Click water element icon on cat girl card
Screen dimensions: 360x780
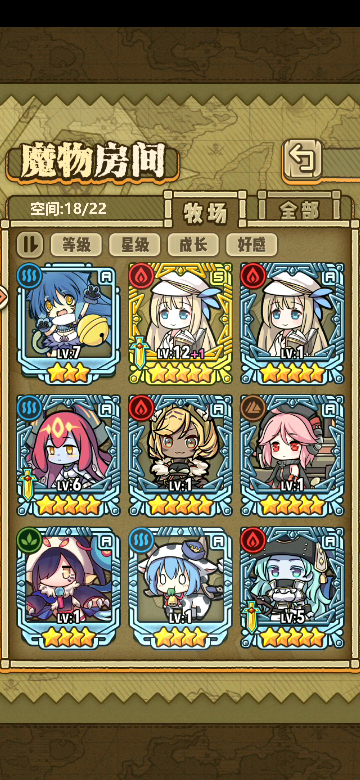coord(29,276)
